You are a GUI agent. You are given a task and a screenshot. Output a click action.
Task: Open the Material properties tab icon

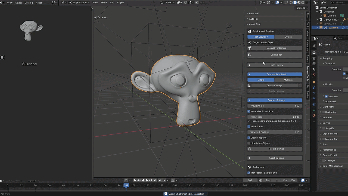[x=314, y=115]
